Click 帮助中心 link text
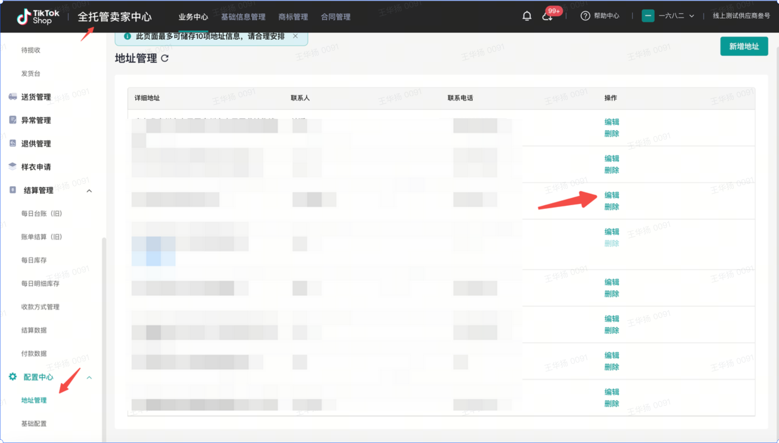This screenshot has height=443, width=779. [x=606, y=16]
